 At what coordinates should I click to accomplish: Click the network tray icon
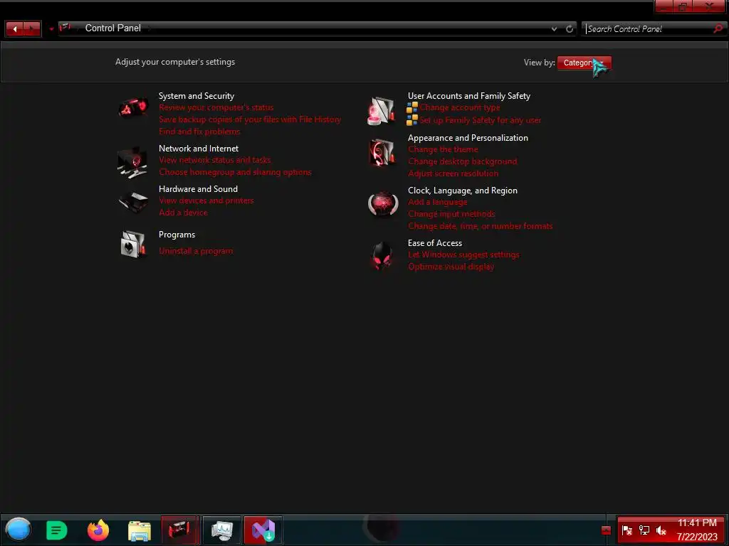[644, 530]
